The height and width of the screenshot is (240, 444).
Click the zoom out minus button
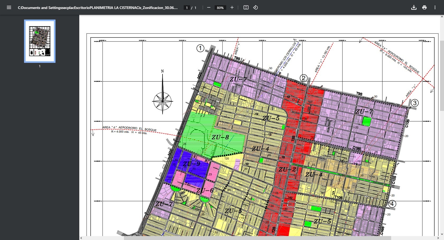(x=209, y=7)
